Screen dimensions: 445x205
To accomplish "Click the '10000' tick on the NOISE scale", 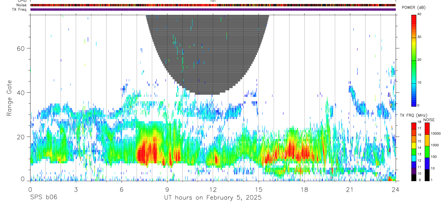I will (x=436, y=133).
